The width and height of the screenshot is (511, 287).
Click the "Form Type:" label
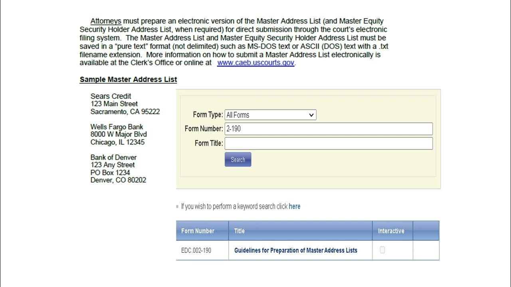point(208,115)
